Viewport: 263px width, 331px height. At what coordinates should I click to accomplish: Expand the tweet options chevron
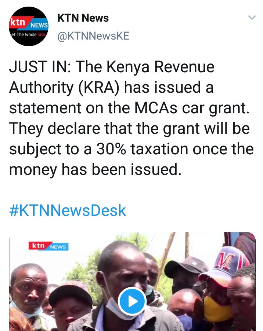click(252, 17)
